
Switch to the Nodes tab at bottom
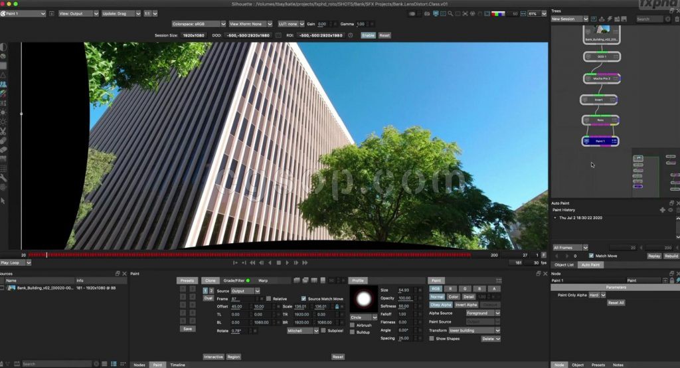(139, 365)
